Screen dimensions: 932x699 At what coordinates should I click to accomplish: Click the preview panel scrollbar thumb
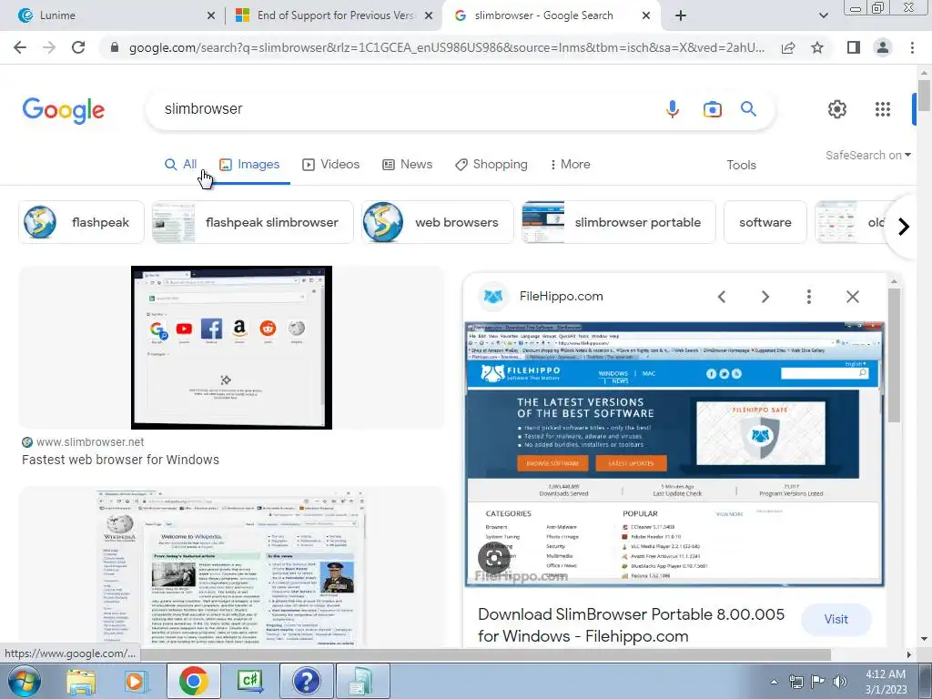click(894, 356)
